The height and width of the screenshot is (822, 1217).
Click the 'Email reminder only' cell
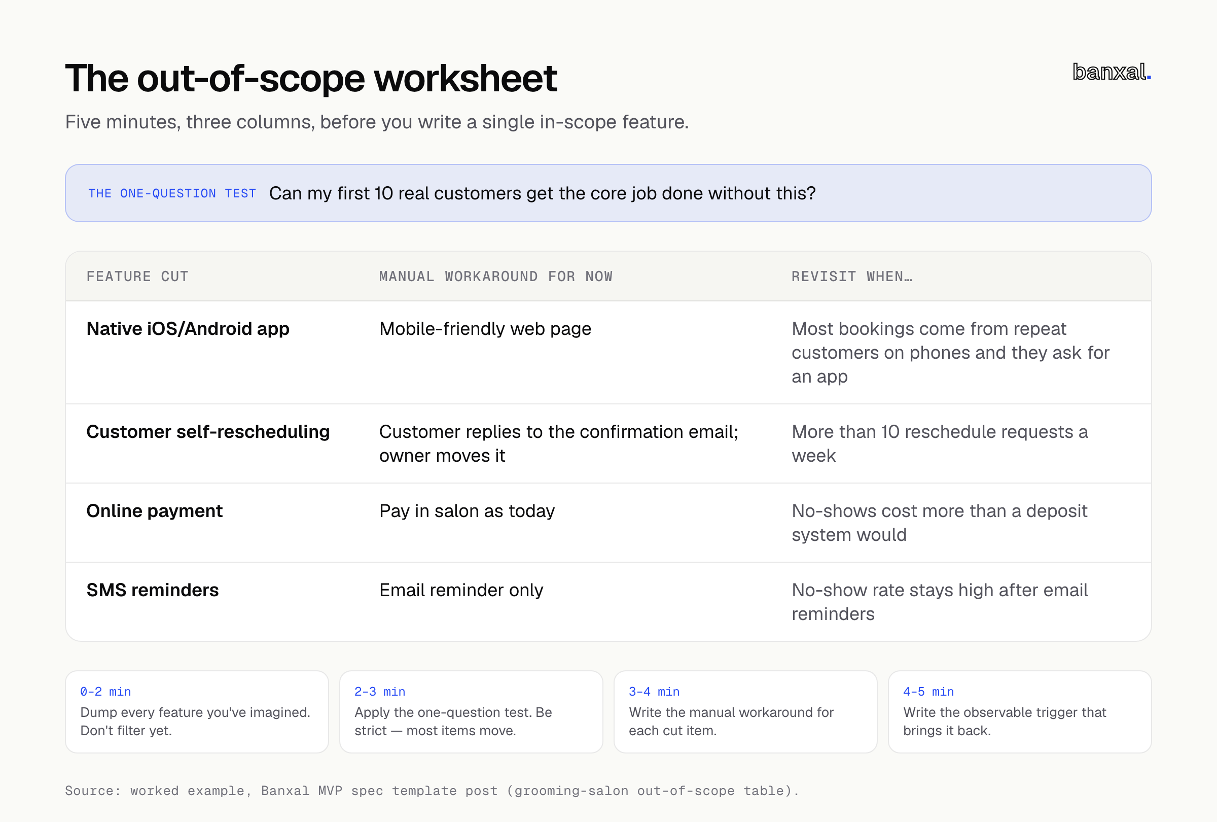461,590
